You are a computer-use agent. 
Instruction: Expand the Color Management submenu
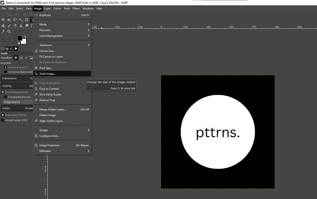(x=62, y=36)
